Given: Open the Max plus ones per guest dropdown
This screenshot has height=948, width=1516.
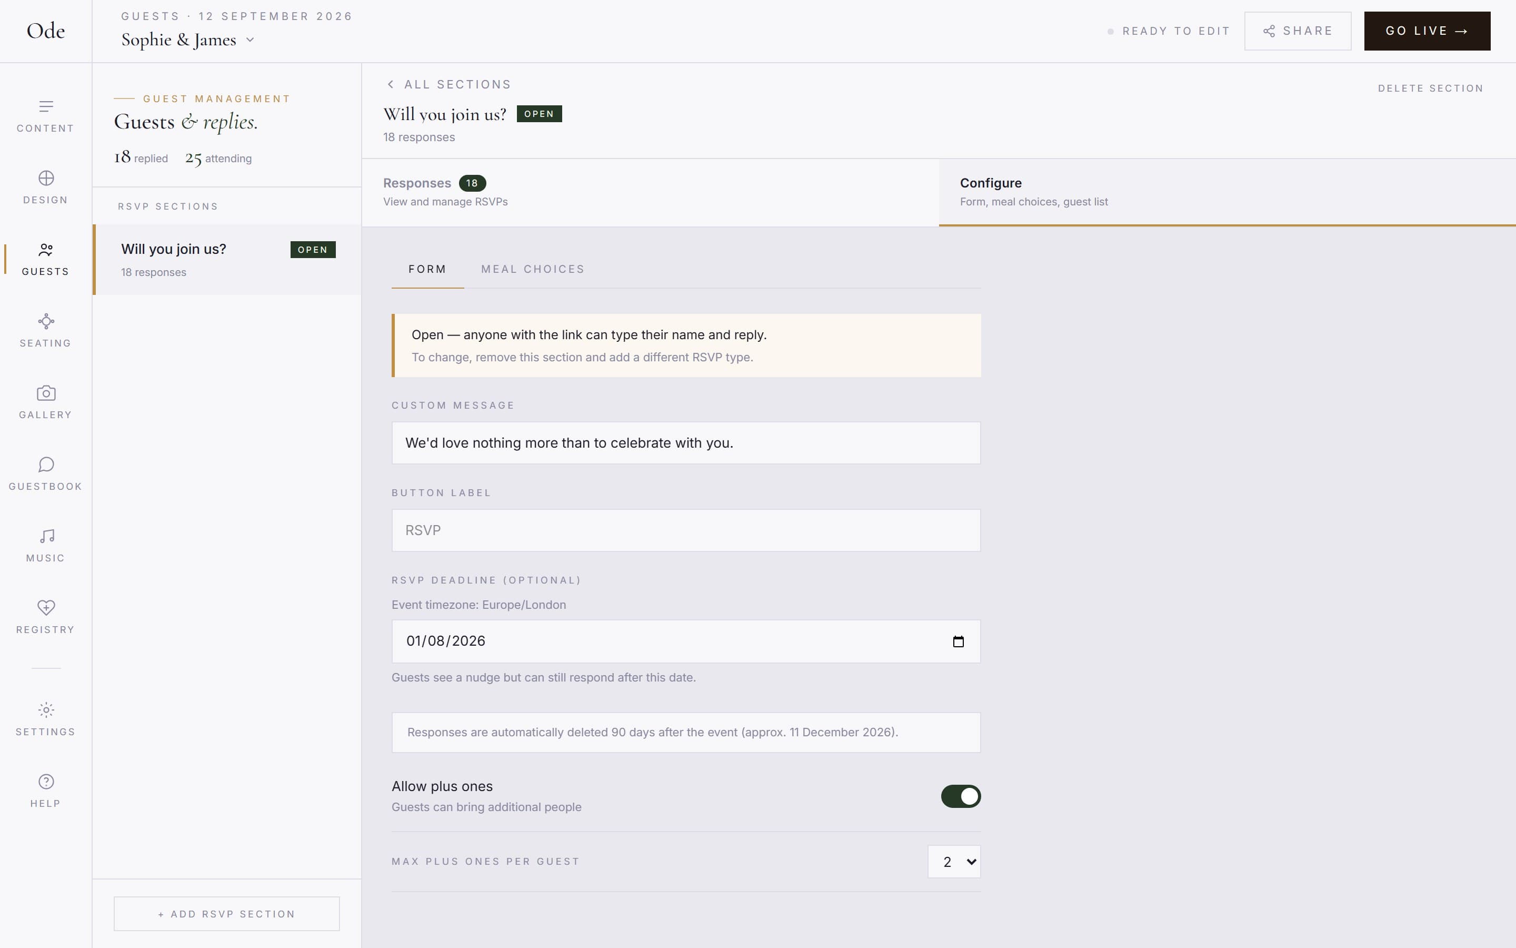Looking at the screenshot, I should 954,862.
